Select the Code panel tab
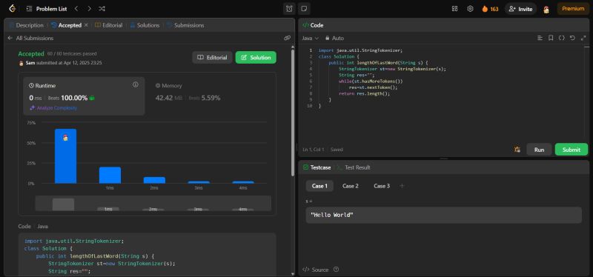 (x=313, y=25)
